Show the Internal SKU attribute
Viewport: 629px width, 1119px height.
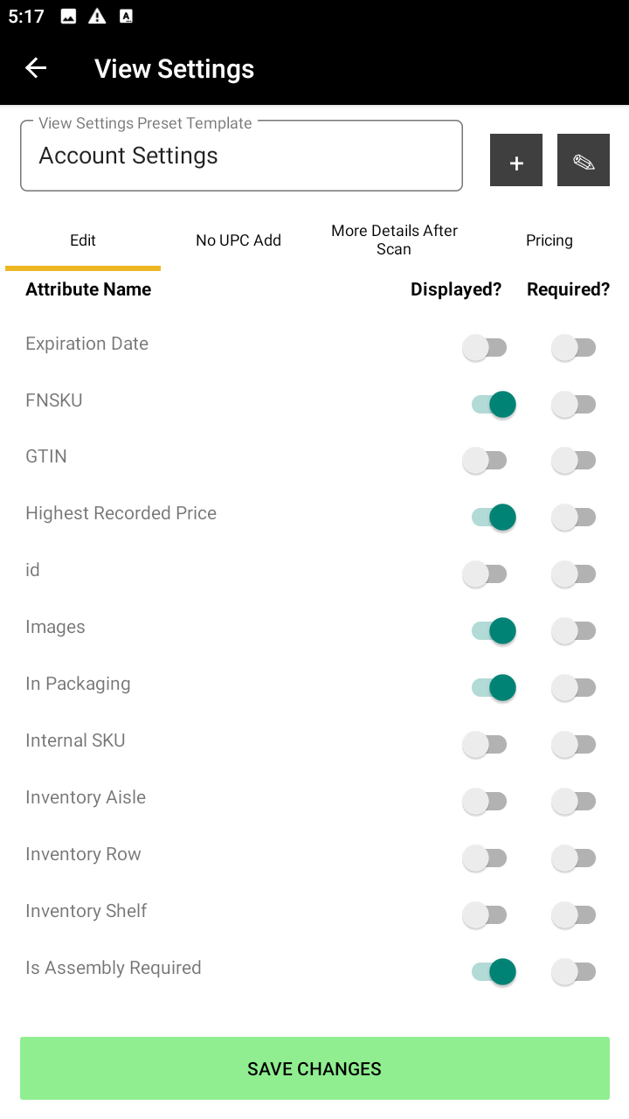(485, 745)
